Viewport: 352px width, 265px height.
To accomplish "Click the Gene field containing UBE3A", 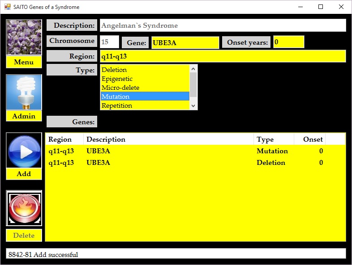I will (185, 43).
